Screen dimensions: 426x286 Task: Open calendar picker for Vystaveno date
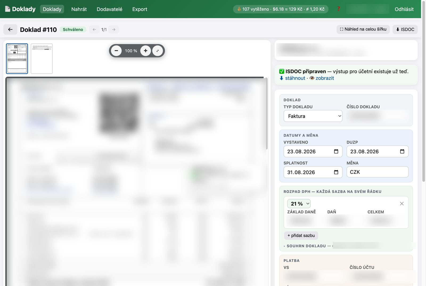(336, 151)
